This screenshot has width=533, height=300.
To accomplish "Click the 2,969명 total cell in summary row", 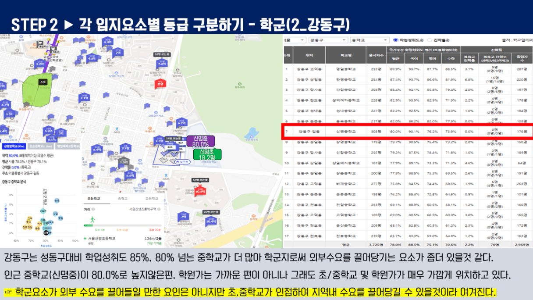I will 522,245.
